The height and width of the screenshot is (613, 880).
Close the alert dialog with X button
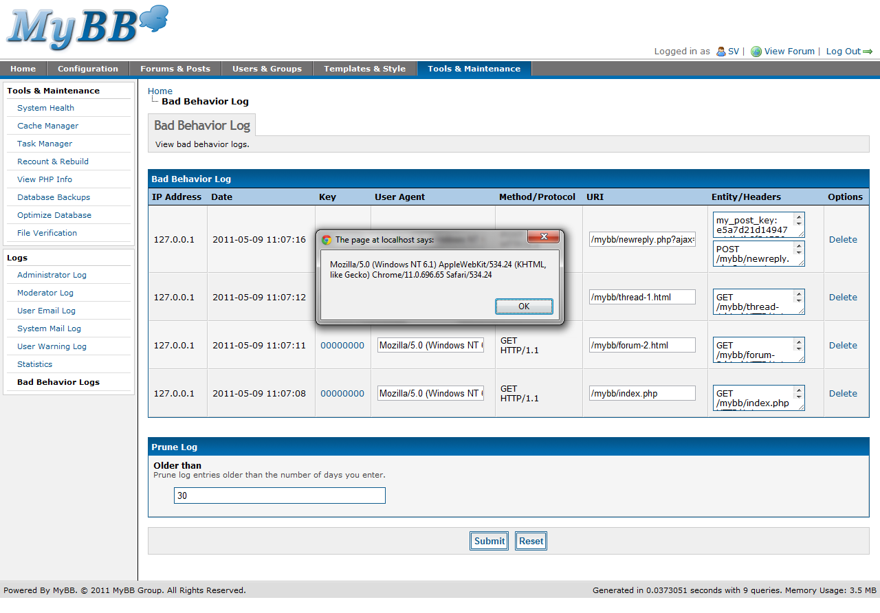tap(544, 237)
